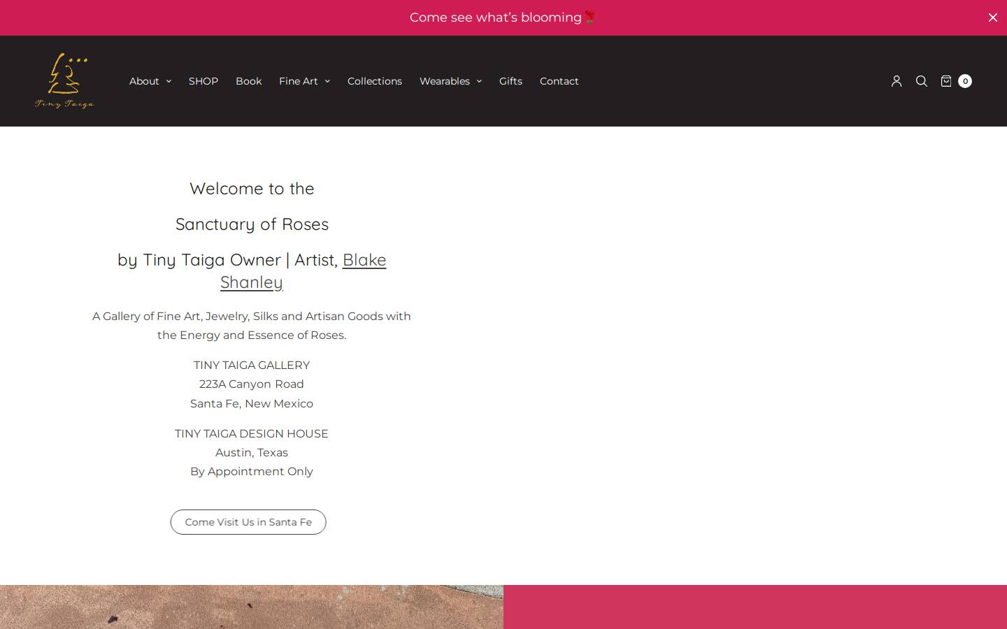Dismiss the announcement bar with X
The height and width of the screenshot is (629, 1007).
click(x=993, y=17)
